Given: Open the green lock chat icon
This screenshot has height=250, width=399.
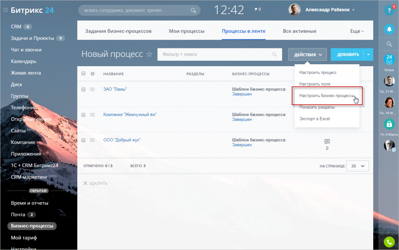Looking at the screenshot, I should (x=389, y=124).
